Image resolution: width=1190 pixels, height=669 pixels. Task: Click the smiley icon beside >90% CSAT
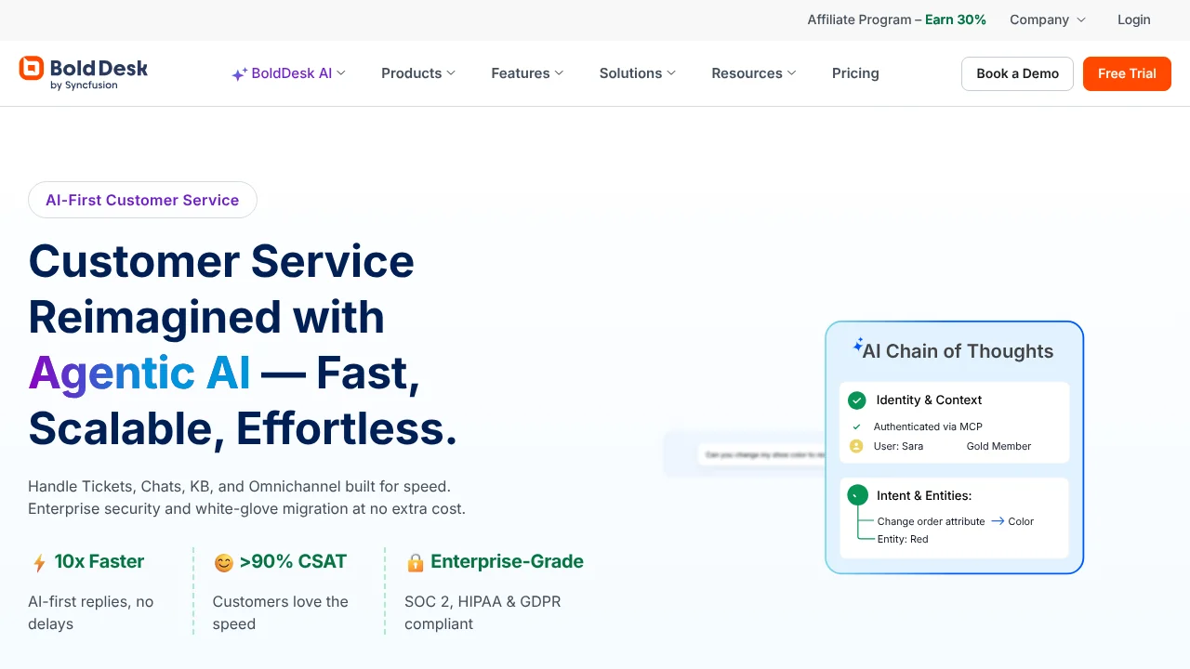click(x=223, y=562)
